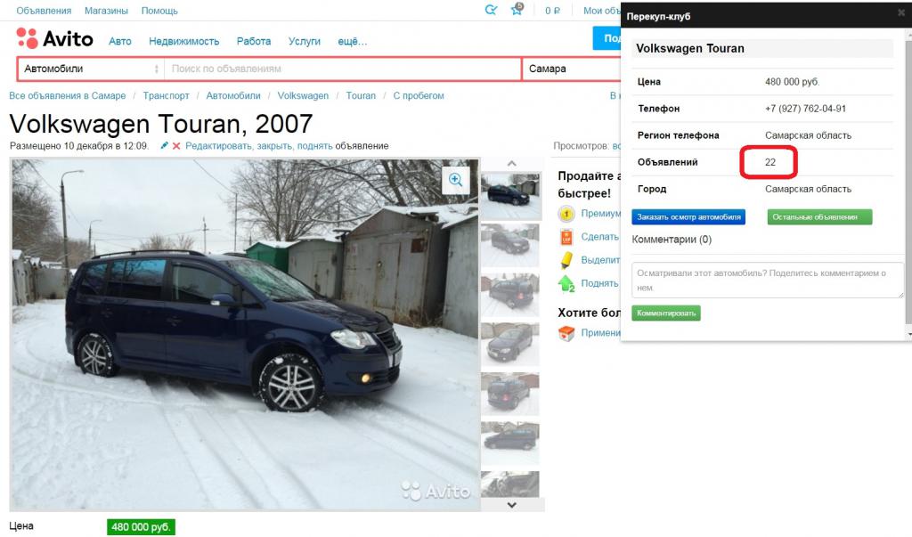912x537 pixels.
Task: Open the Автомобили category dropdown
Action: tap(92, 69)
